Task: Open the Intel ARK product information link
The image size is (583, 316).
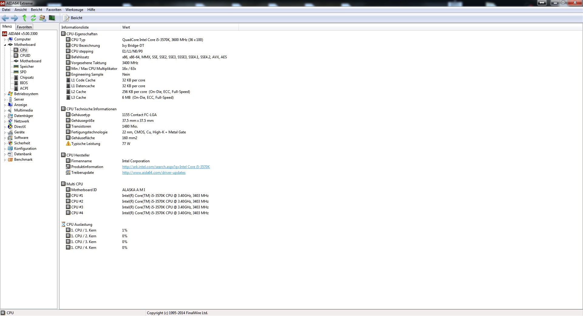Action: [166, 167]
